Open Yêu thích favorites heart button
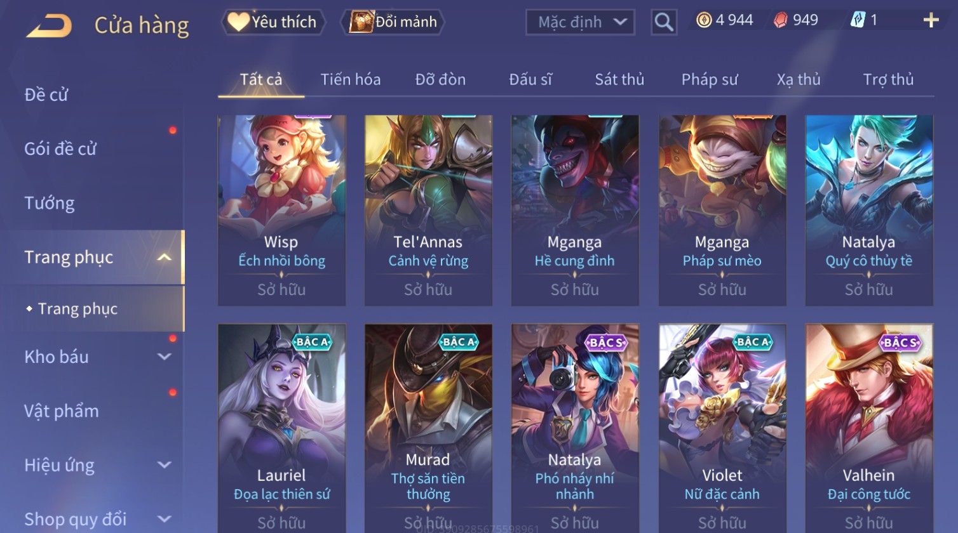The height and width of the screenshot is (533, 958). pos(273,22)
